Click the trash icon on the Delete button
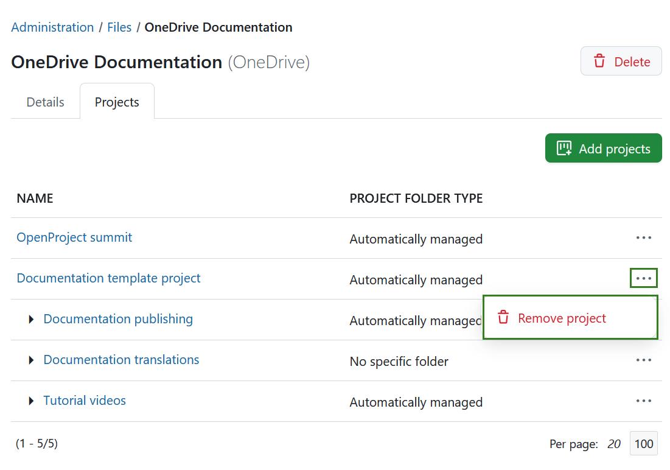This screenshot has width=670, height=470. 600,61
